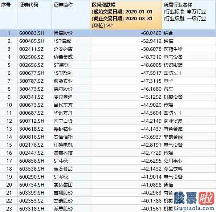Click the 有色金属 industry cell in row 13
The width and height of the screenshot is (216, 212).
click(x=173, y=129)
